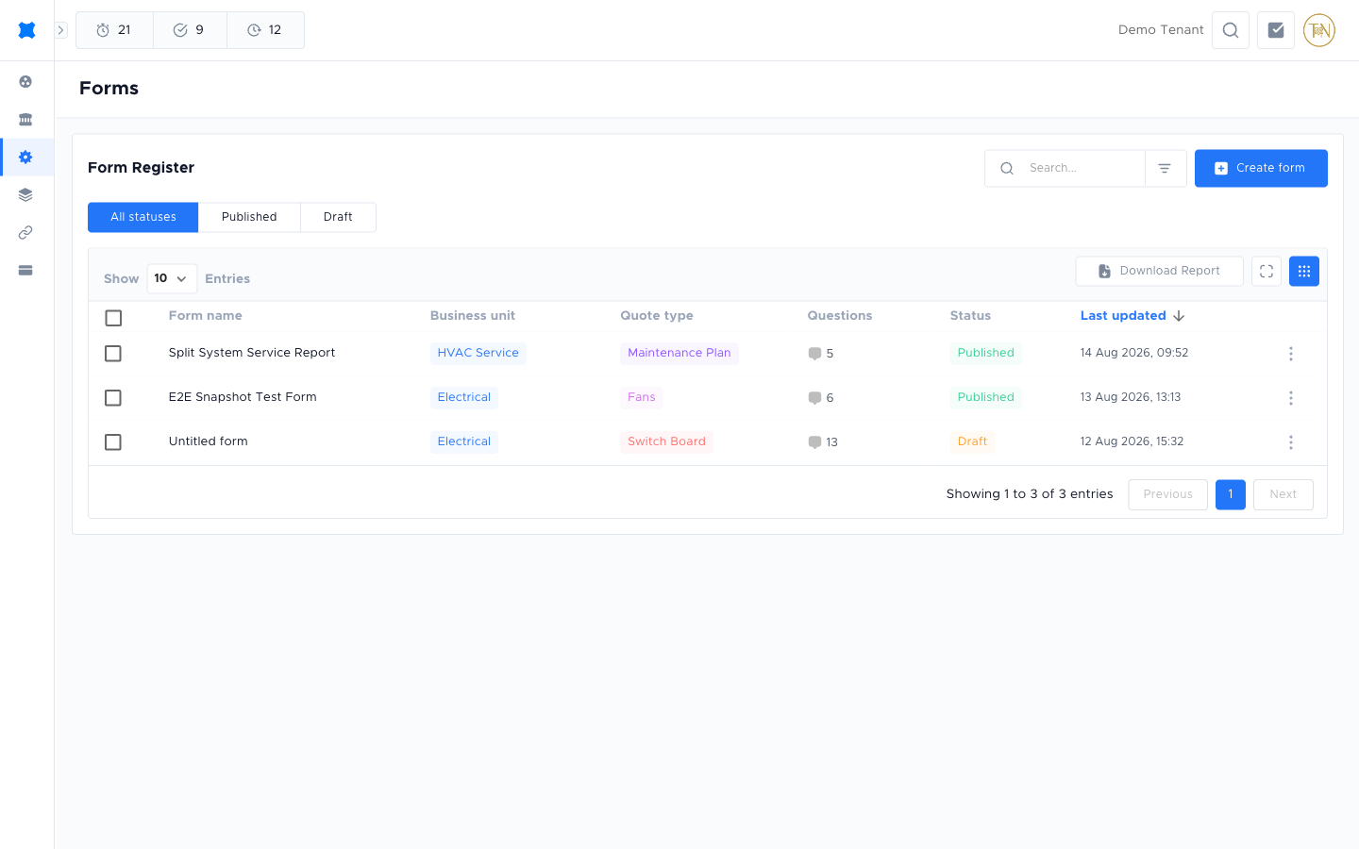Check the select-all header checkbox
Image resolution: width=1359 pixels, height=849 pixels.
coord(113,318)
